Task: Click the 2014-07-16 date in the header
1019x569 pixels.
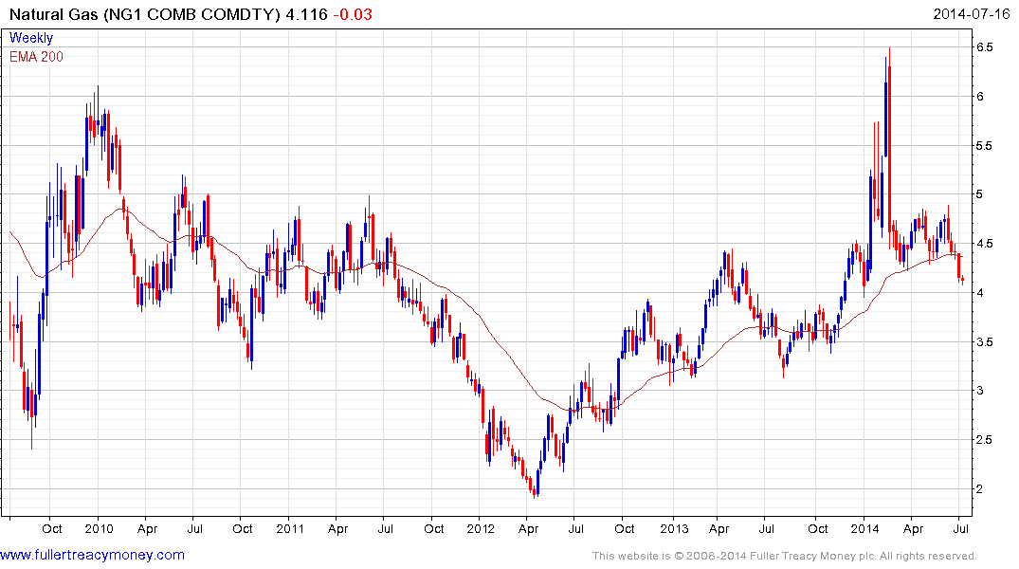Action: pyautogui.click(x=971, y=13)
